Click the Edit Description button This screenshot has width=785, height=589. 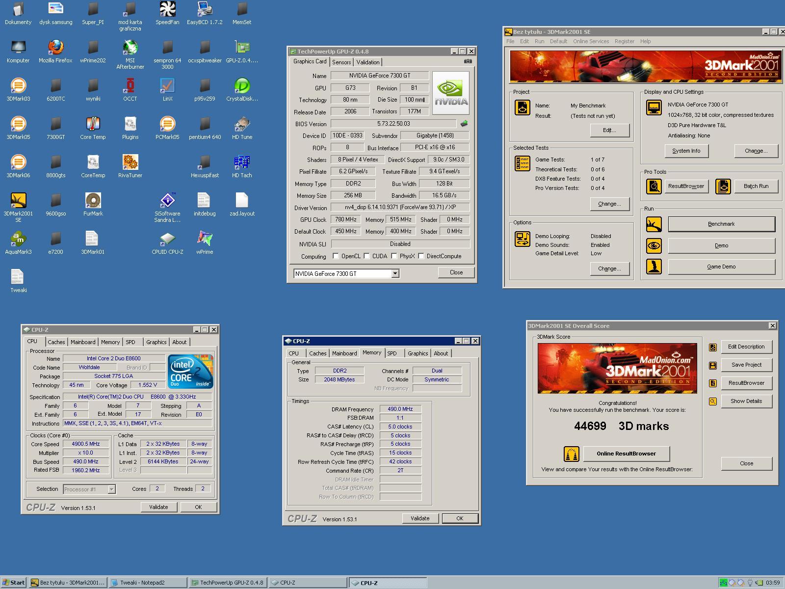click(x=746, y=347)
